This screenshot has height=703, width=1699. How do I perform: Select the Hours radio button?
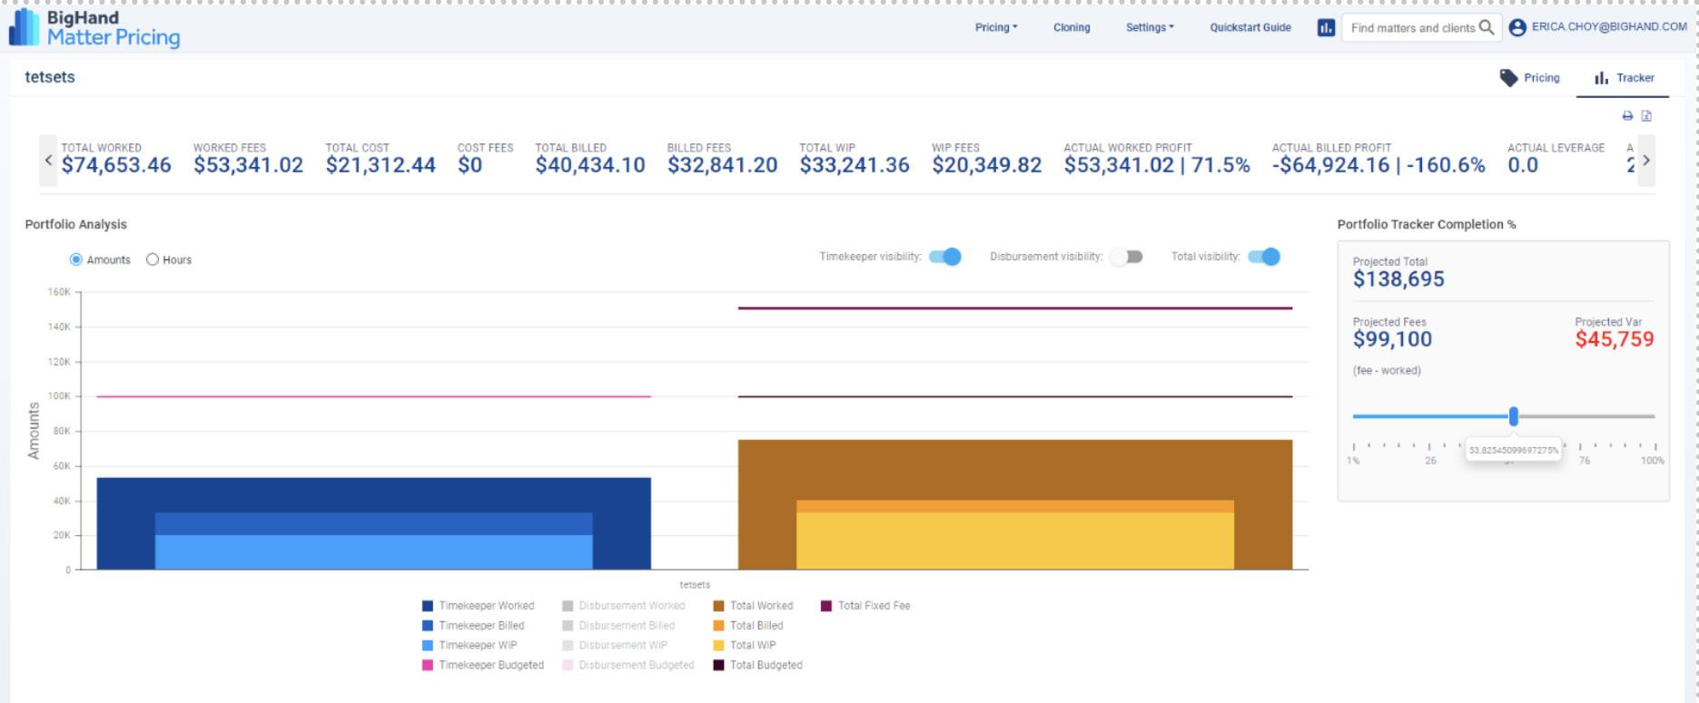pos(153,259)
